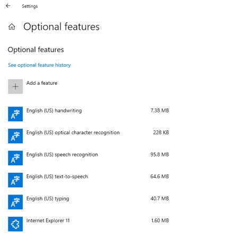The height and width of the screenshot is (238, 227).
Task: Expand the English (US) text-to-speech entry
Action: 89,180
